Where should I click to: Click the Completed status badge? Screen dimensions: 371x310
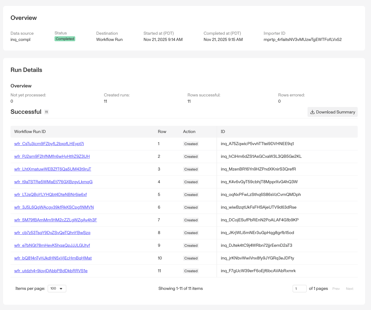click(65, 39)
